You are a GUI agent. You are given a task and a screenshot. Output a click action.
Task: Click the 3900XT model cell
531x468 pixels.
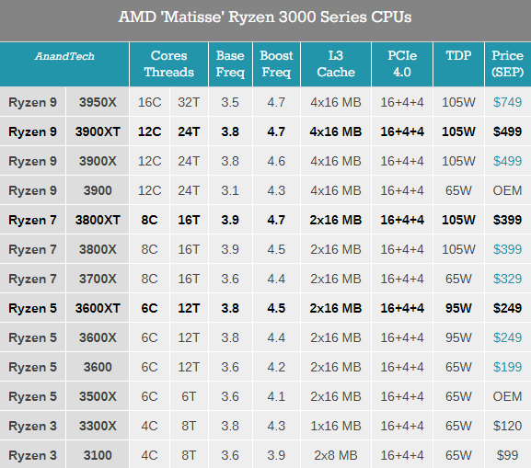[98, 131]
